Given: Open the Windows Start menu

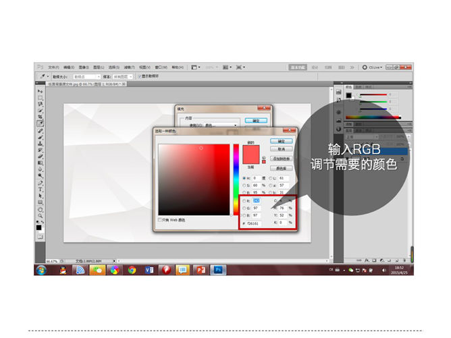Looking at the screenshot, I should pos(42,270).
